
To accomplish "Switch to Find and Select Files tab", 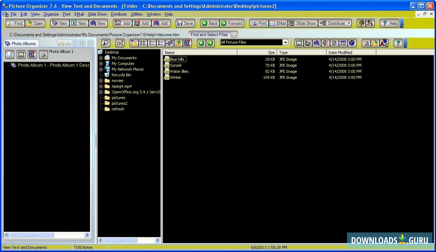I will (209, 34).
